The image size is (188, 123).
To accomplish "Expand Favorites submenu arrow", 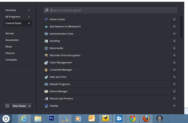I will (29, 10).
